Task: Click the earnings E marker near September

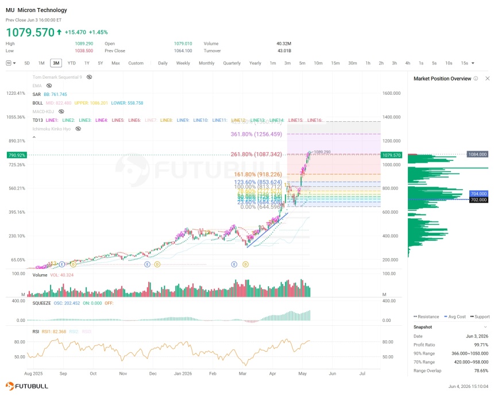Action: click(62, 264)
